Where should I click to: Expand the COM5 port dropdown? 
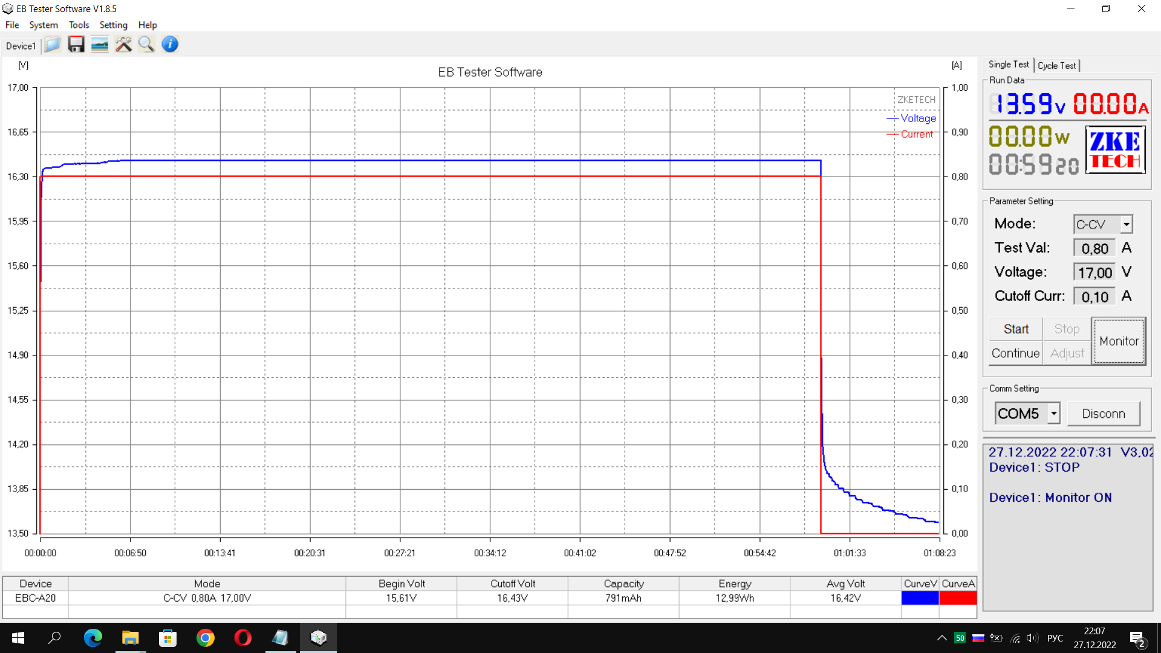point(1054,414)
